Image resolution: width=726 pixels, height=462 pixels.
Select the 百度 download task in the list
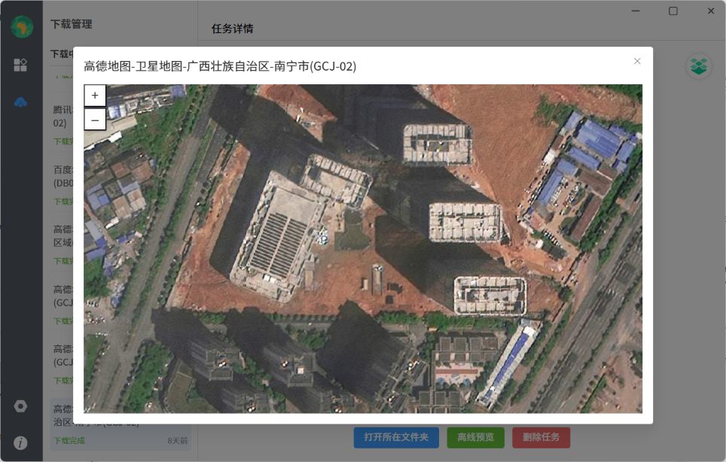62,176
